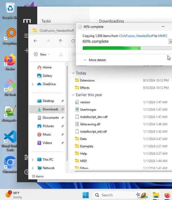Screen dimensions: 172x200
Task: Expand This PC tree node
Action: click(33, 160)
